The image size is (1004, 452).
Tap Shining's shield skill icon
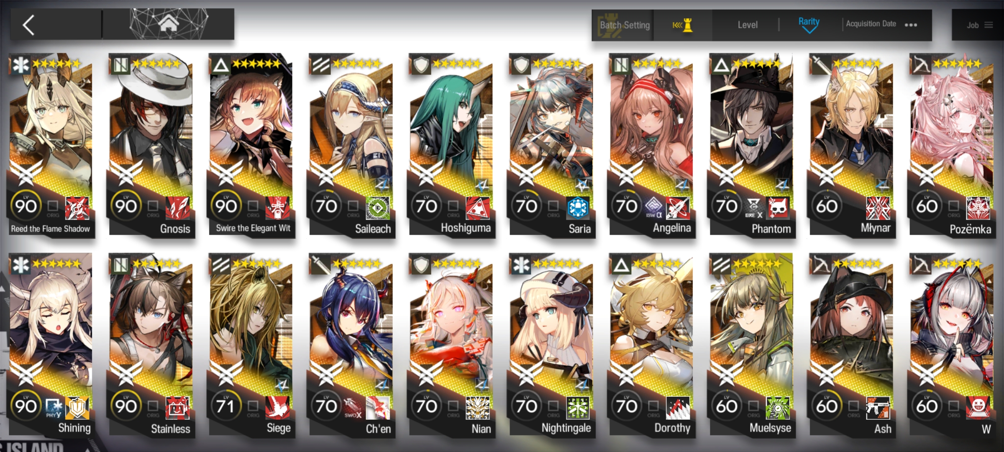click(77, 407)
